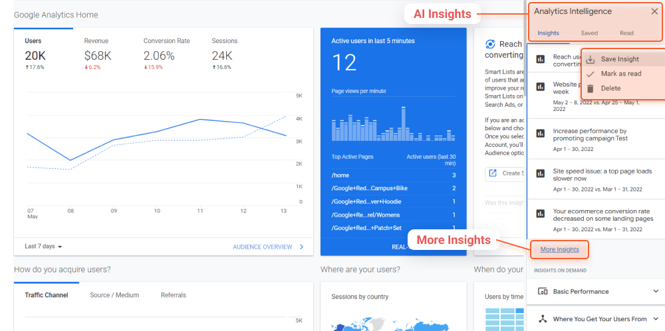Viewport: 665px width, 331px height.
Task: Expand Where You Get Your Users From
Action: click(x=595, y=319)
